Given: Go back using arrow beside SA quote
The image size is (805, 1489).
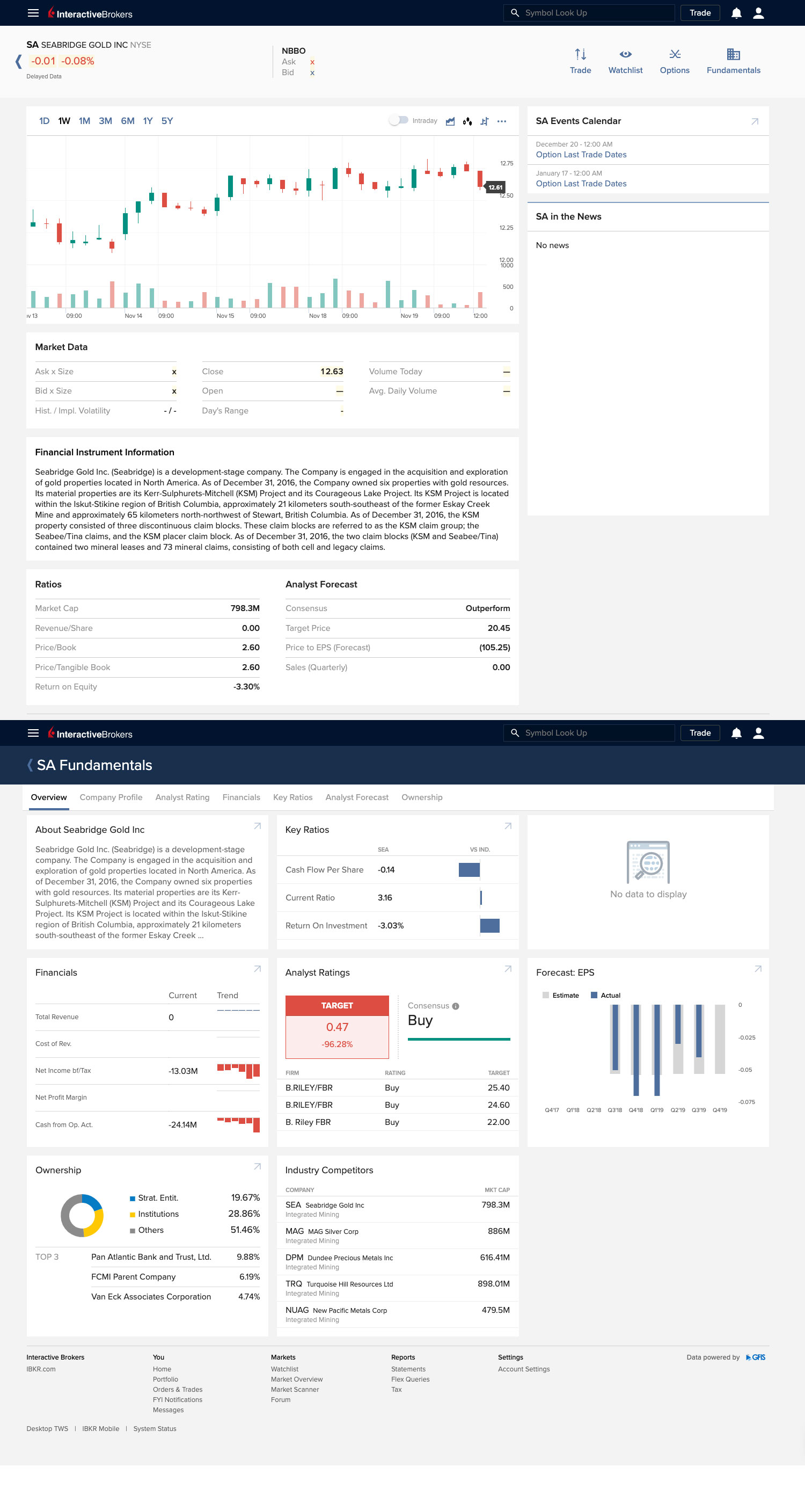Looking at the screenshot, I should [x=18, y=61].
